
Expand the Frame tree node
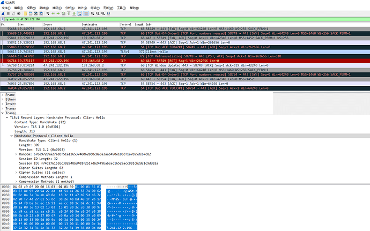point(3,94)
